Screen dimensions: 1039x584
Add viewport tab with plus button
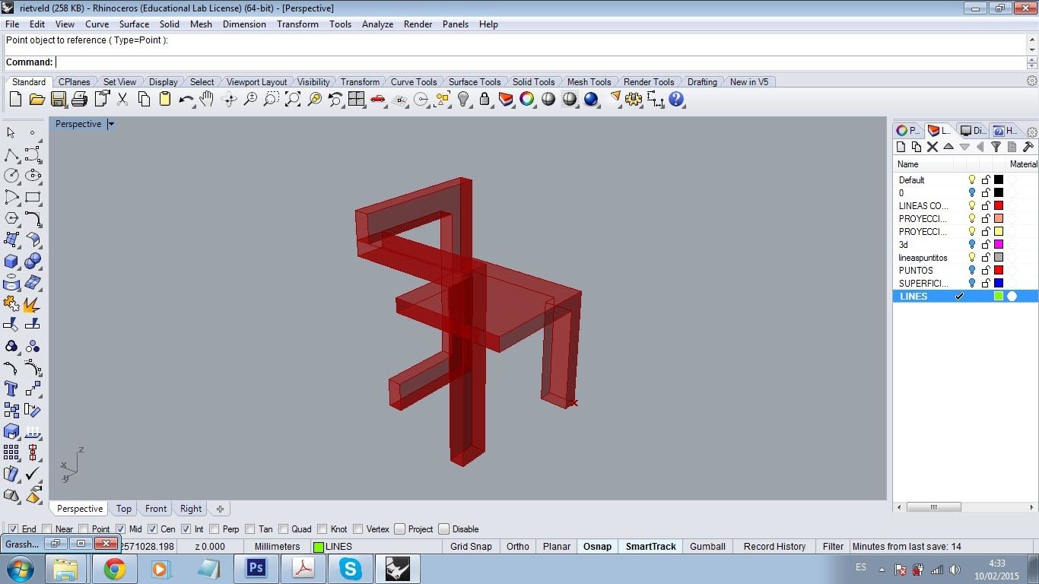(220, 509)
